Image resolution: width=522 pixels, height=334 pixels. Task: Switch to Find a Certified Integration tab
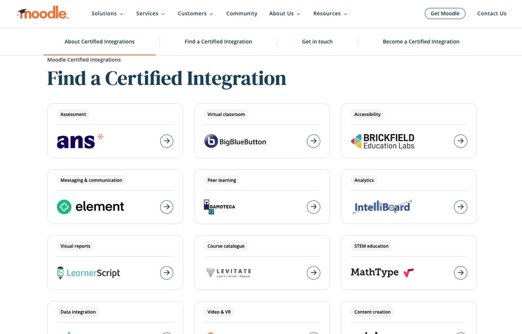click(x=218, y=42)
